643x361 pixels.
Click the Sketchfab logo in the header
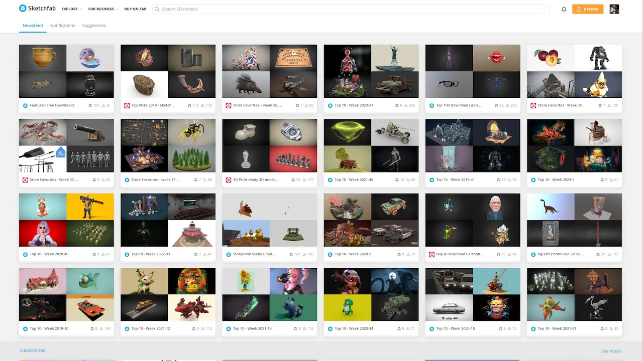[37, 9]
